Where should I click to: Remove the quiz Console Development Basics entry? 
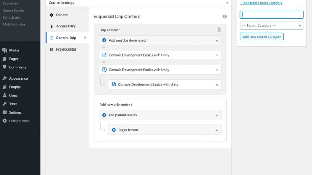[217, 70]
